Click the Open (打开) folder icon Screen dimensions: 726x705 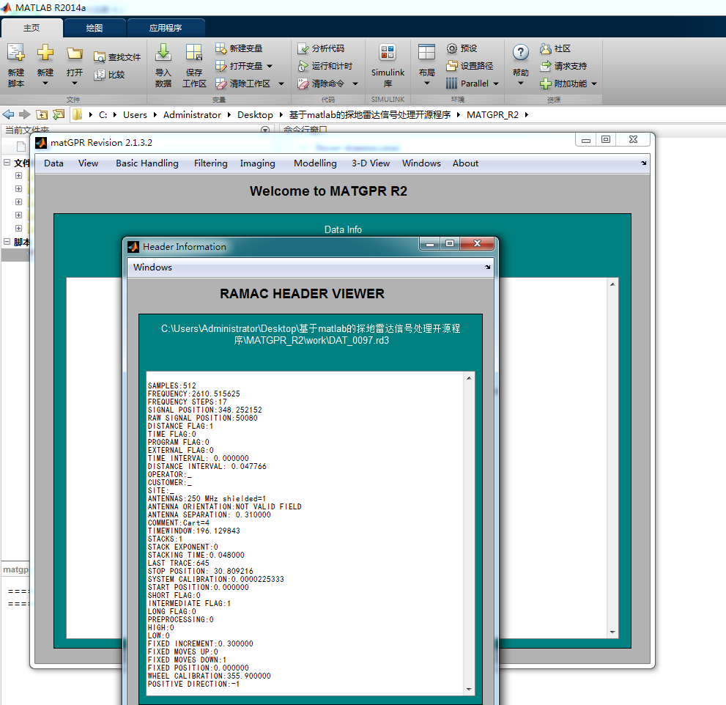(75, 53)
